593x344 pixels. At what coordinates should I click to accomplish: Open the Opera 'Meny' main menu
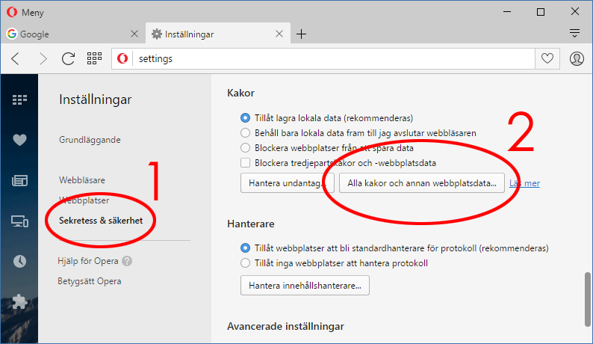click(24, 11)
